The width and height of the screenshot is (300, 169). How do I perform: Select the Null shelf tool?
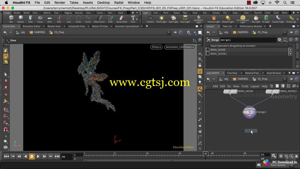click(59, 19)
